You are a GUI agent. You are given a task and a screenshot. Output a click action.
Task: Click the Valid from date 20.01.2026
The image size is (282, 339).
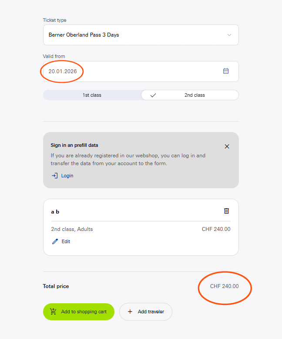tap(63, 71)
